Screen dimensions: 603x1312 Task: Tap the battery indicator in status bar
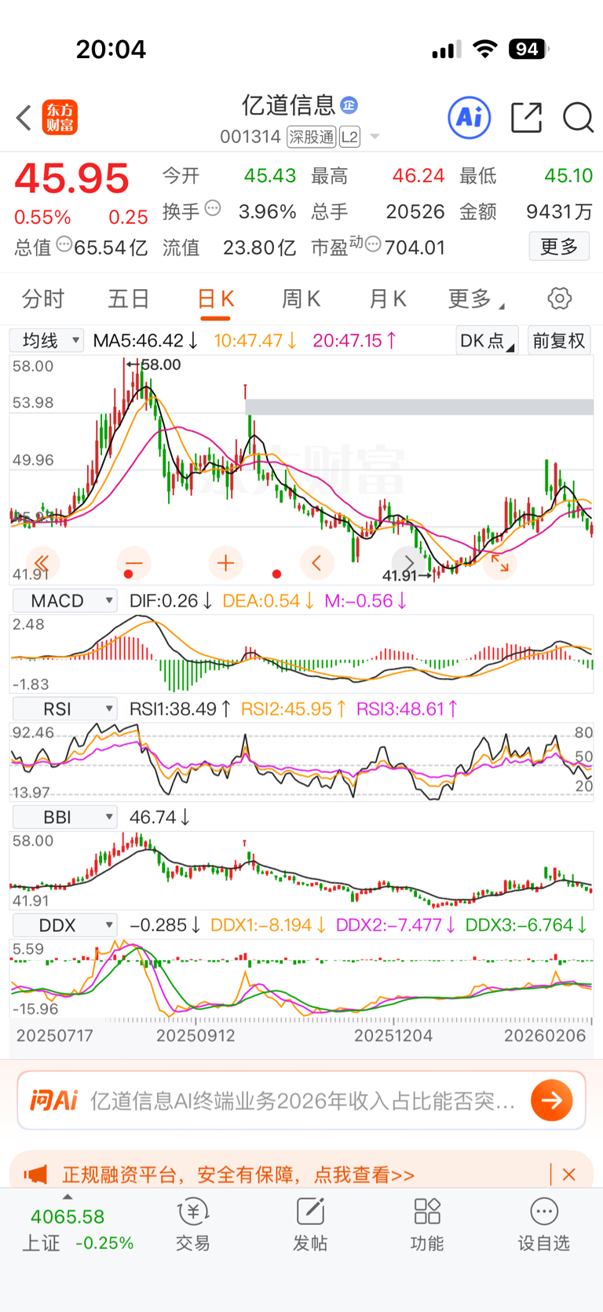pyautogui.click(x=528, y=49)
